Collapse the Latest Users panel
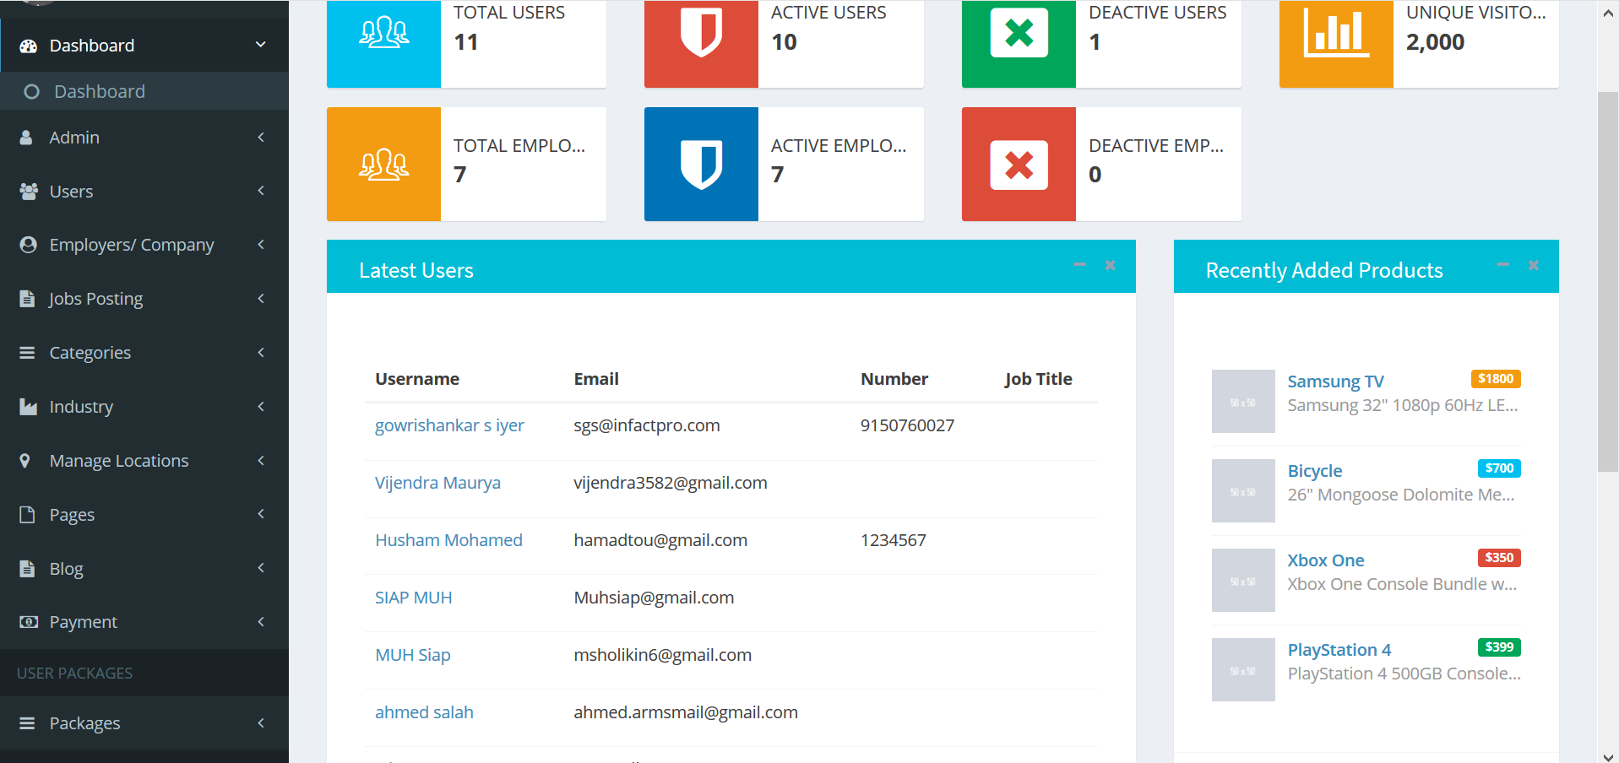 (x=1079, y=265)
